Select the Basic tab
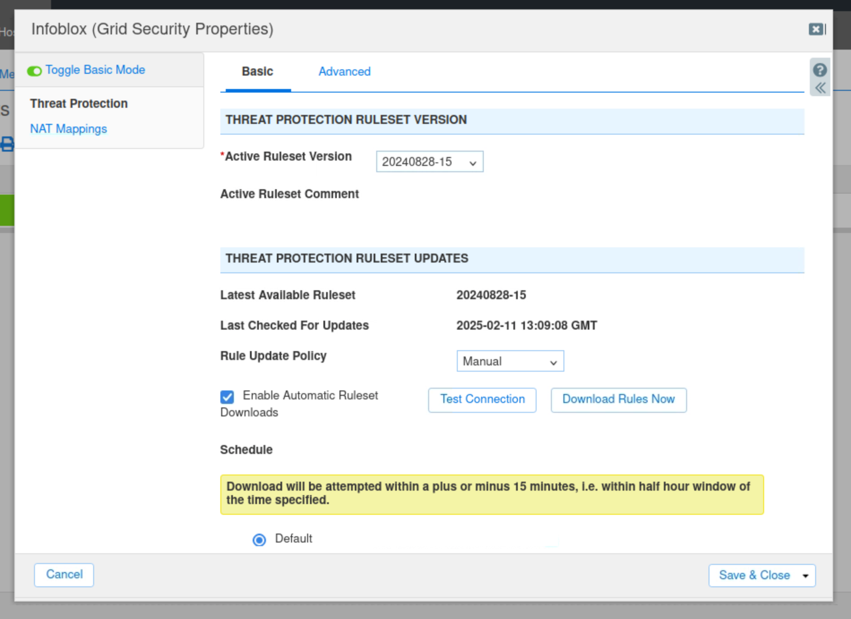 point(258,72)
